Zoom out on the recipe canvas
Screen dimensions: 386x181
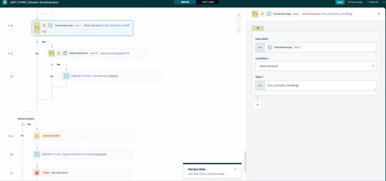[239, 26]
